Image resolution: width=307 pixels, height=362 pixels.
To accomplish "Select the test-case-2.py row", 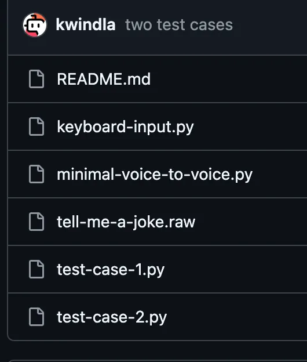I will tap(158, 317).
